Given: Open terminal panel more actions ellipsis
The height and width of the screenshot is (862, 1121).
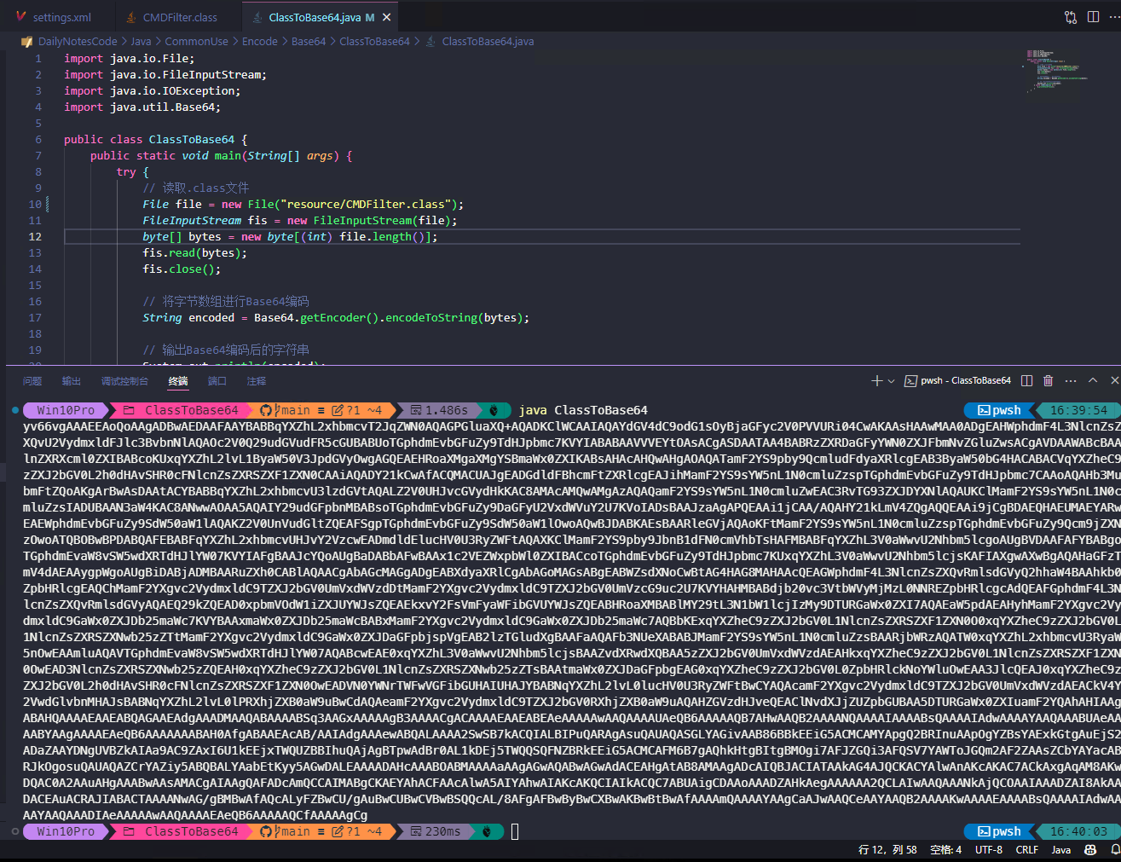Looking at the screenshot, I should pos(1071,380).
